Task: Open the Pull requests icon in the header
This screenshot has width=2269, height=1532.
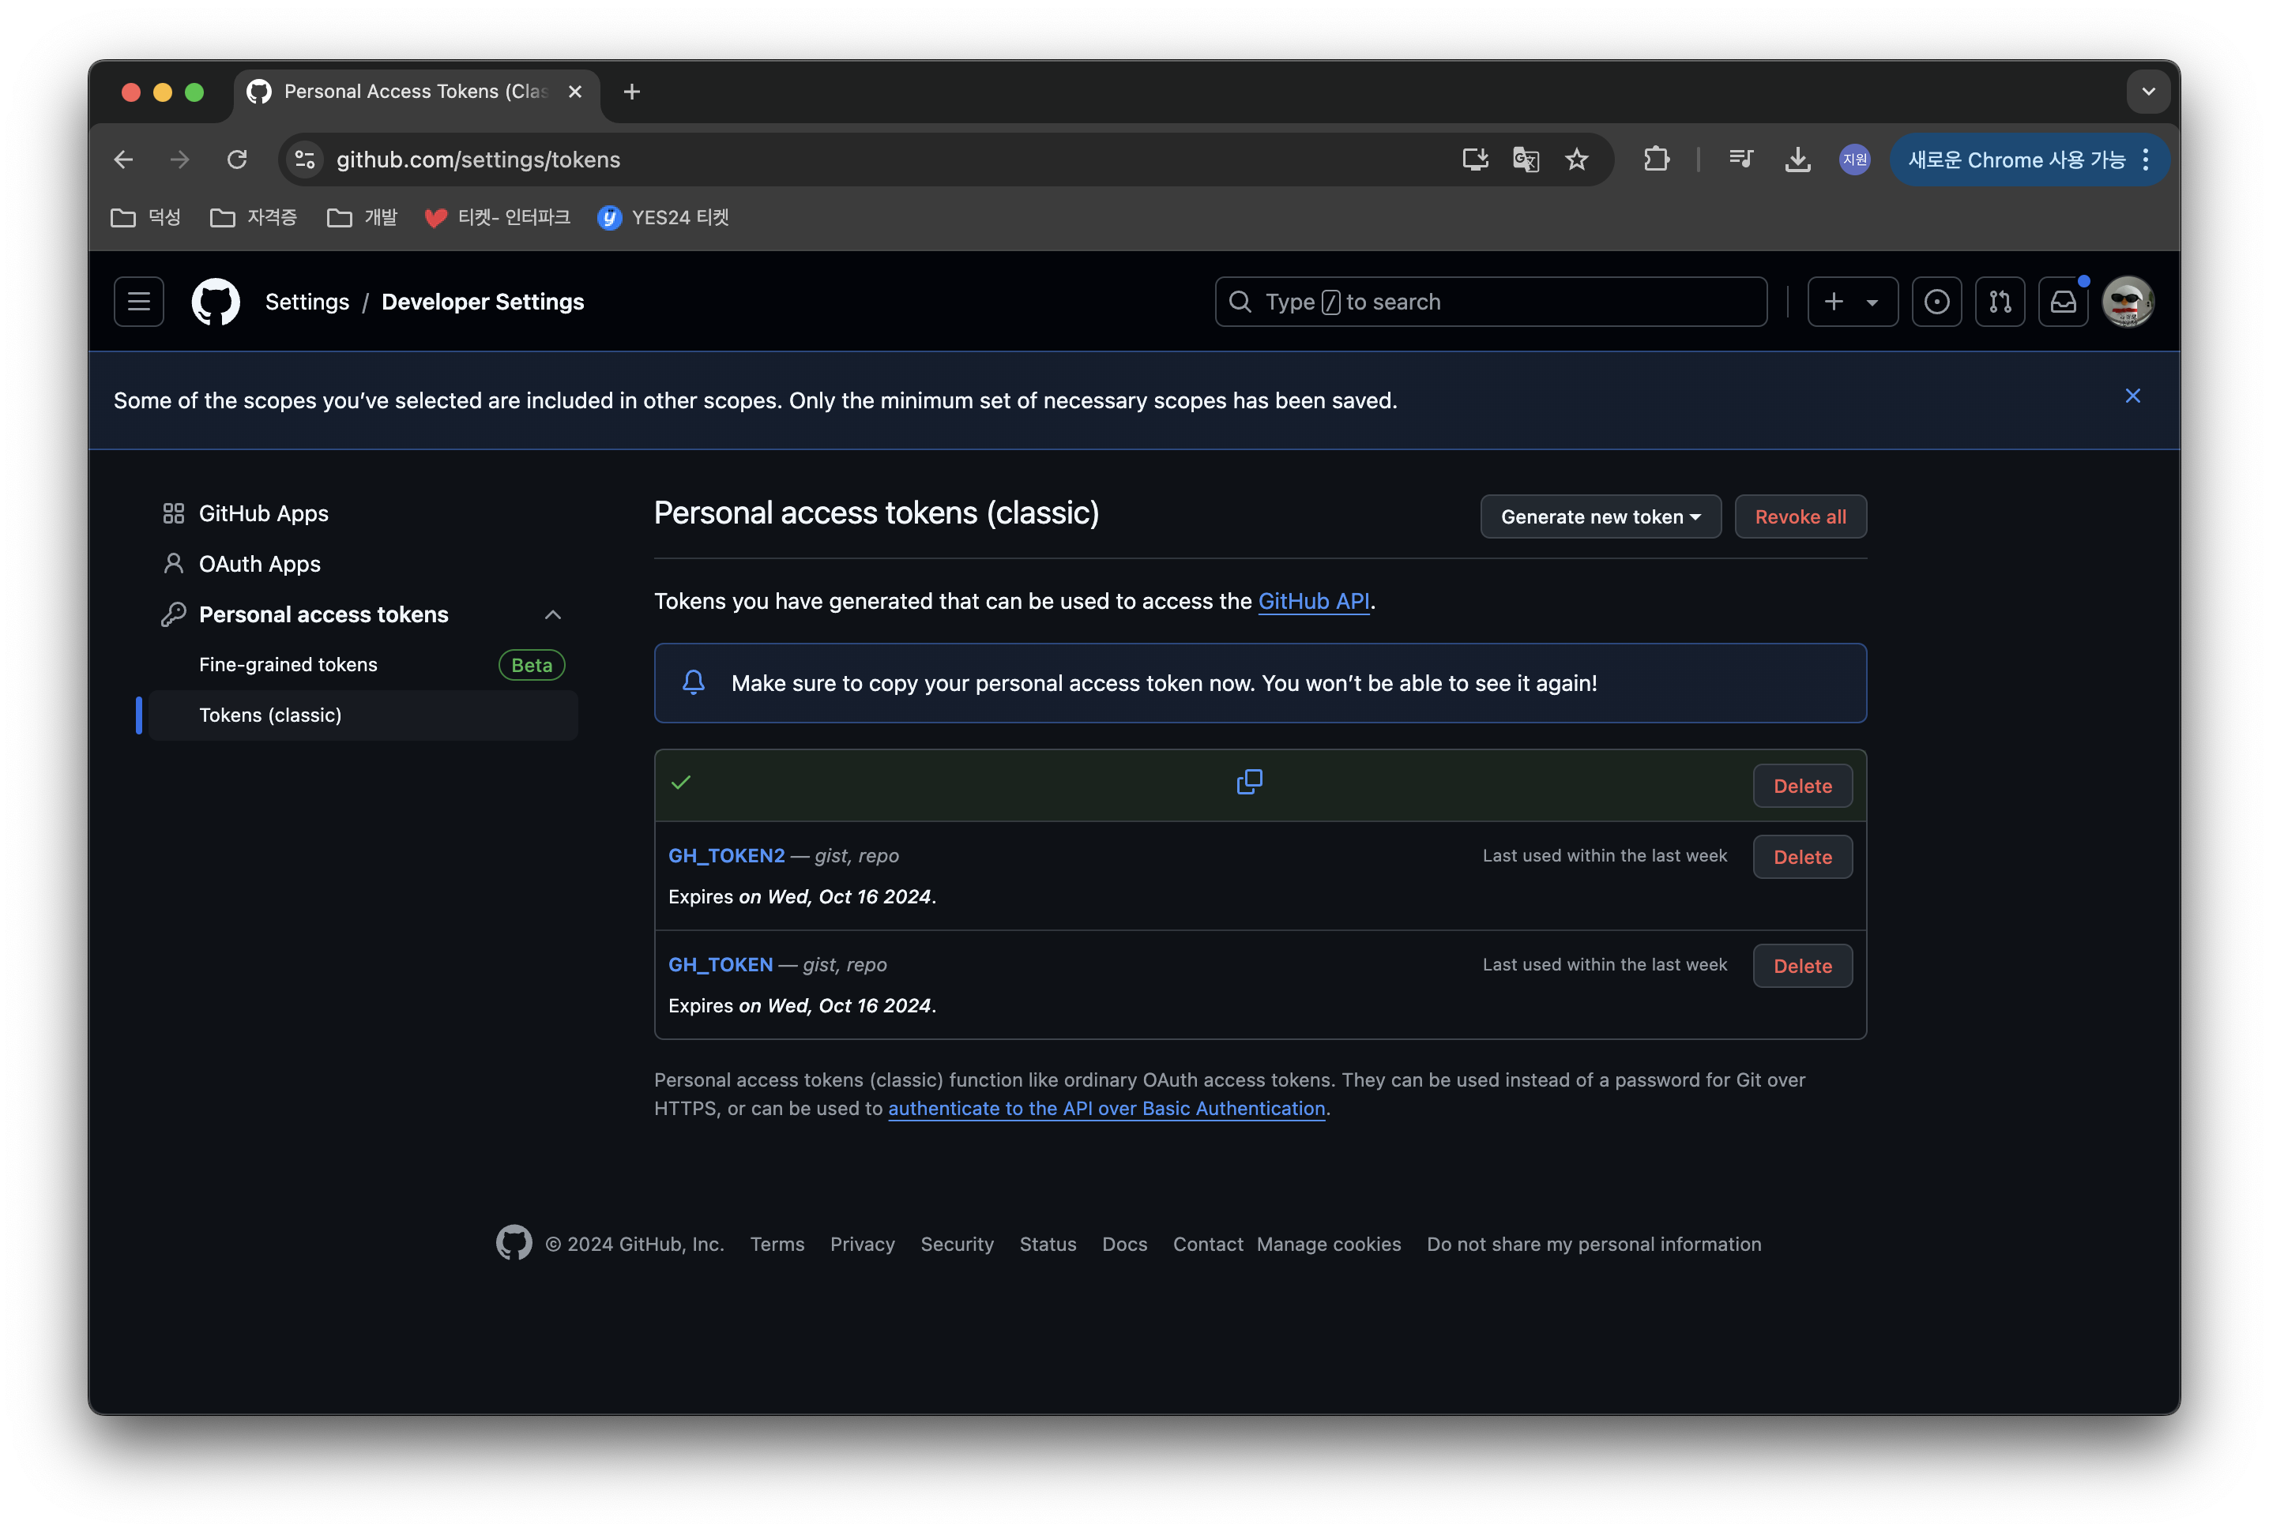Action: click(2000, 302)
